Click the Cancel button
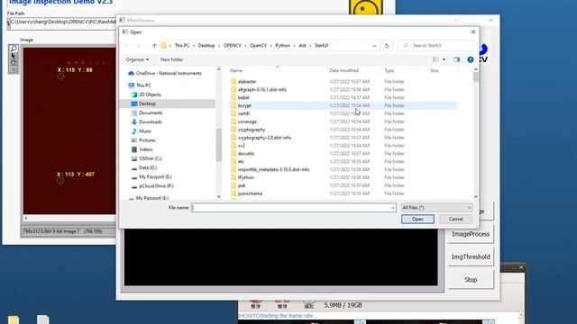Viewport: 577px width, 324px height. (x=455, y=219)
